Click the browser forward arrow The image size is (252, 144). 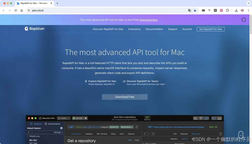10,10
